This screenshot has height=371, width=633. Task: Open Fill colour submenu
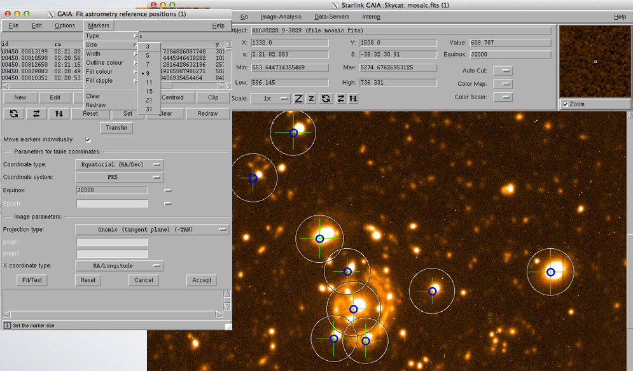tap(99, 72)
